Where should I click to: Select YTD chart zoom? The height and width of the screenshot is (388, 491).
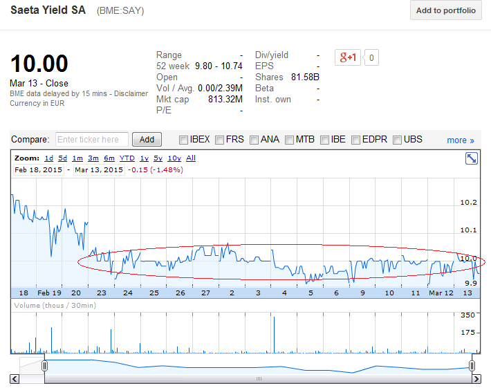(x=127, y=158)
